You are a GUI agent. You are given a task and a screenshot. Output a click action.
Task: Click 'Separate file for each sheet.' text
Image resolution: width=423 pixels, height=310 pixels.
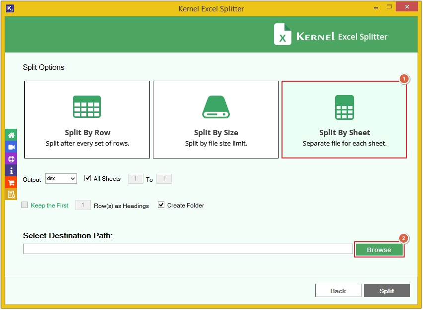coord(345,144)
